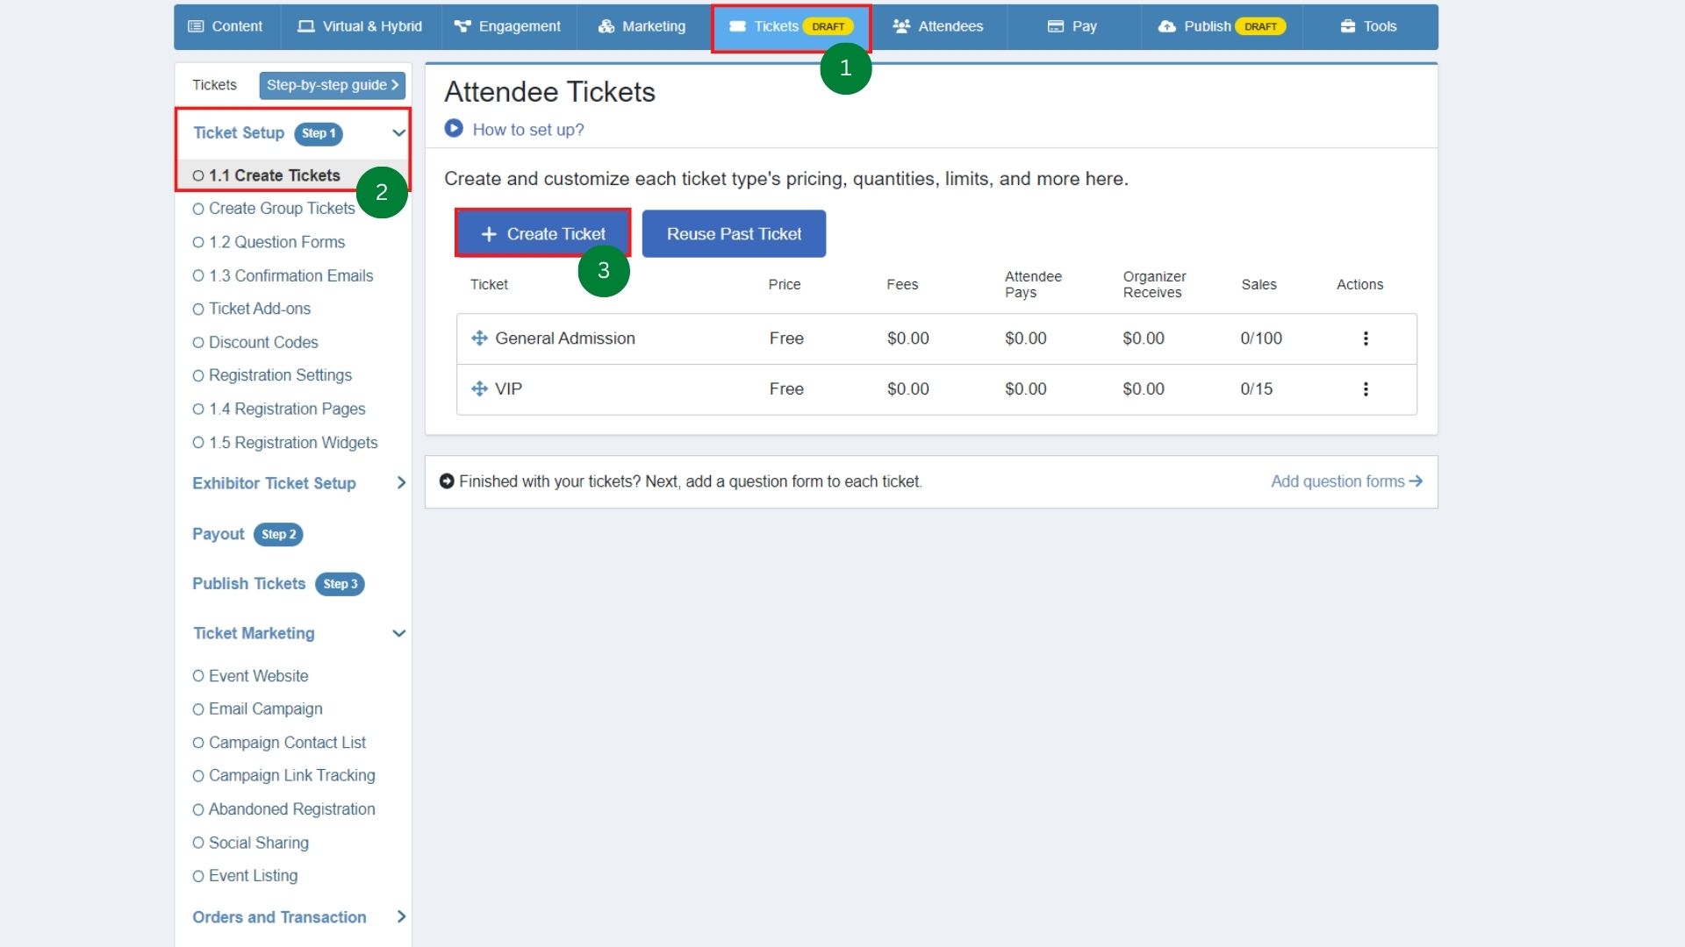1685x947 pixels.
Task: Expand Orders and Transaction chevron
Action: 401,917
